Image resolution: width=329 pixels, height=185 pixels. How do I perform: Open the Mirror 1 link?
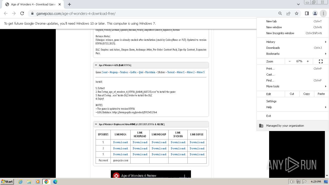point(181,72)
